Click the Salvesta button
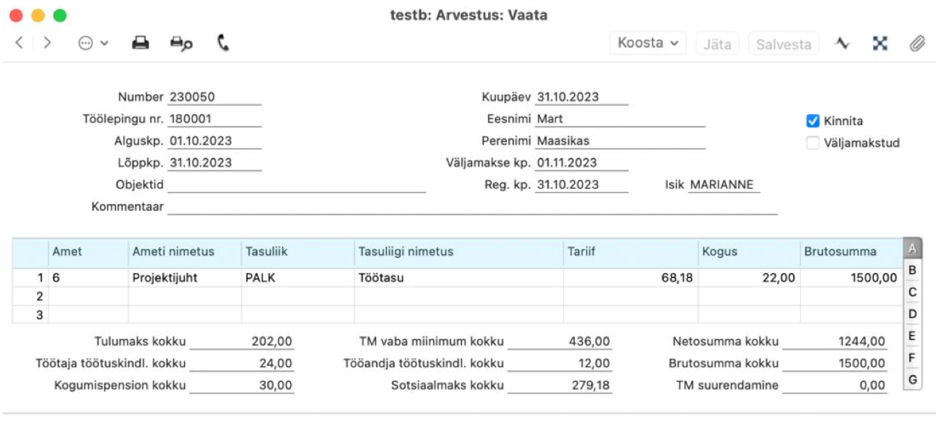The width and height of the screenshot is (945, 422). pos(783,44)
